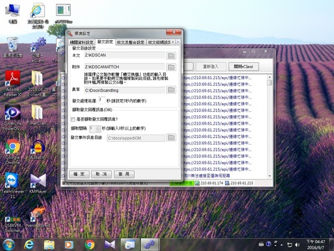Viewport: 334px width, 251px height.
Task: Open KMPlayer from the taskbar
Action: [x=110, y=245]
